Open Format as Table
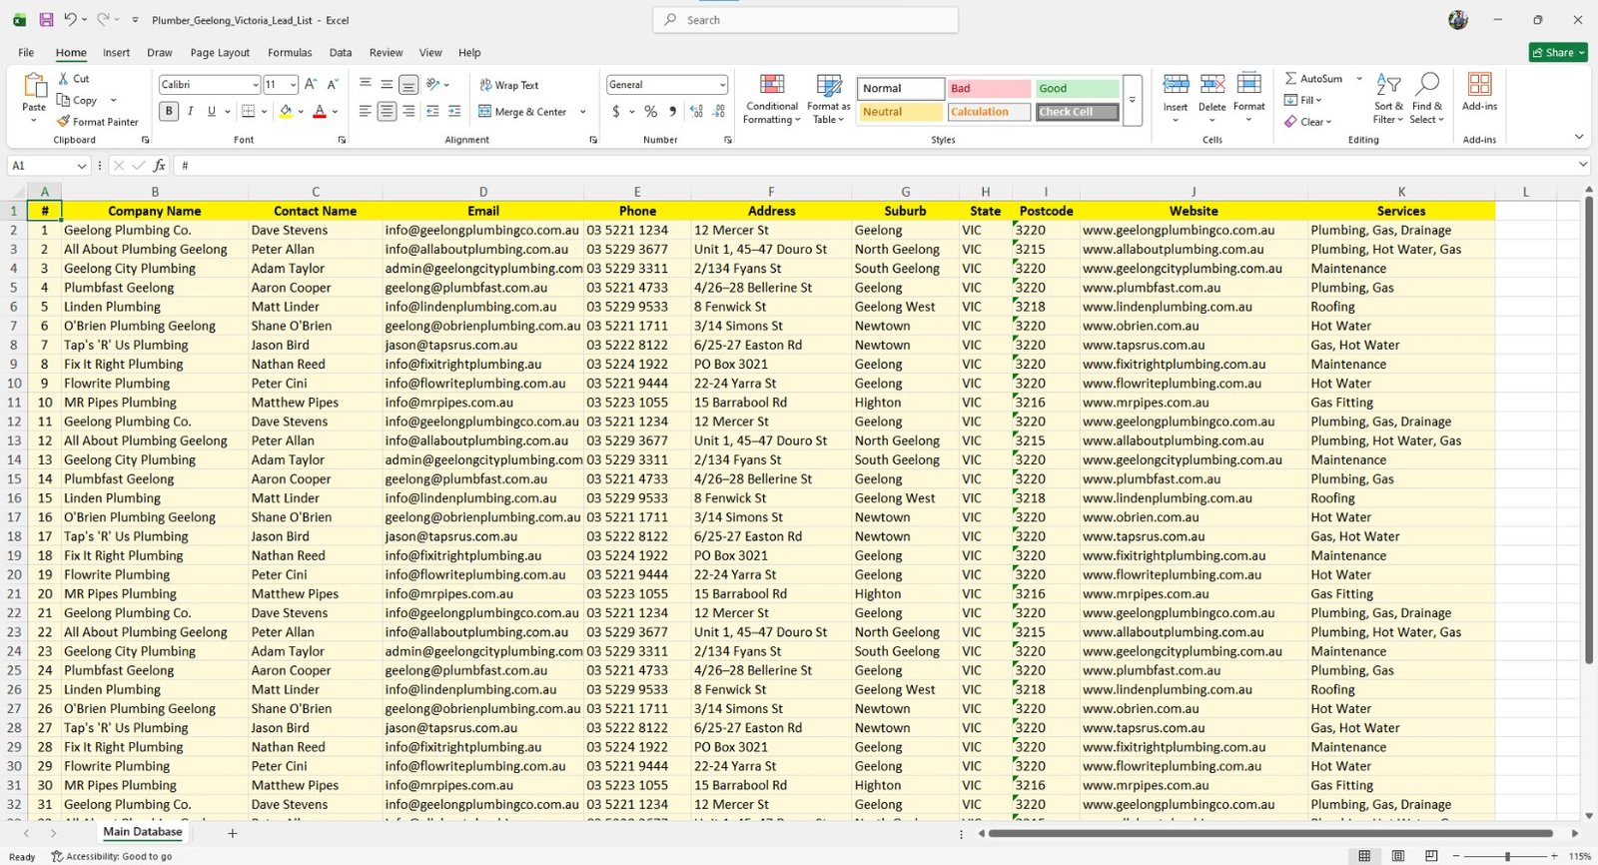Viewport: 1598px width, 865px height. [x=829, y=99]
